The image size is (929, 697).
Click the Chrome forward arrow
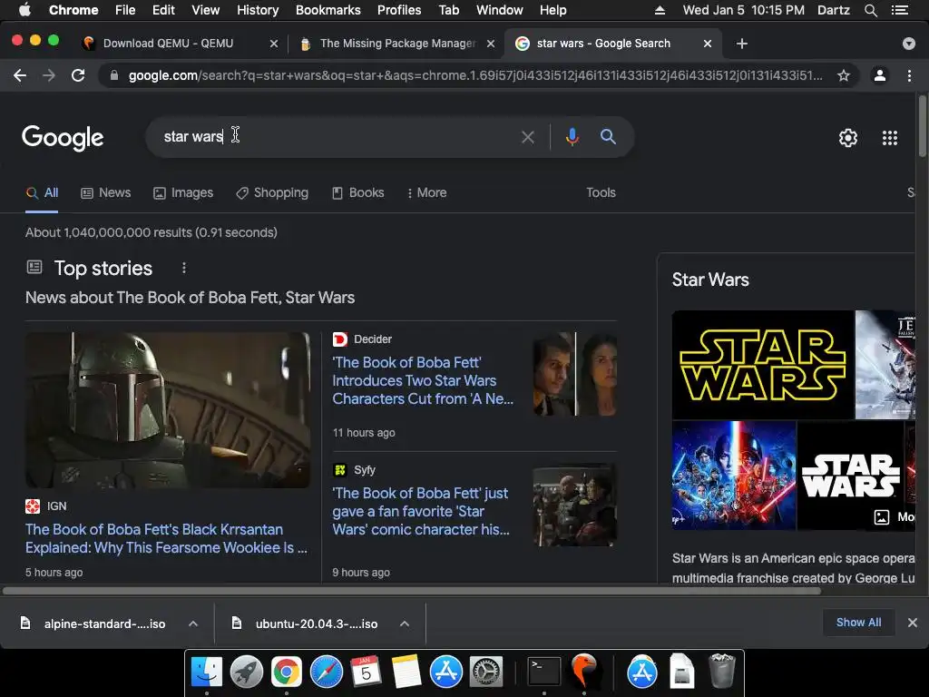pyautogui.click(x=49, y=75)
